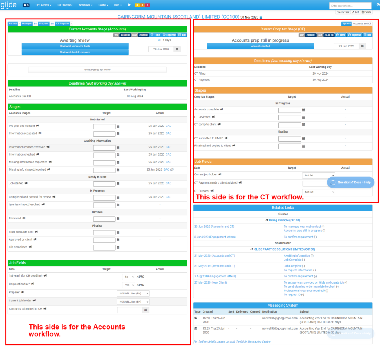This screenshot has width=380, height=347.
Task: Open calendar for Finalised and copies to client
Action: (x=304, y=146)
